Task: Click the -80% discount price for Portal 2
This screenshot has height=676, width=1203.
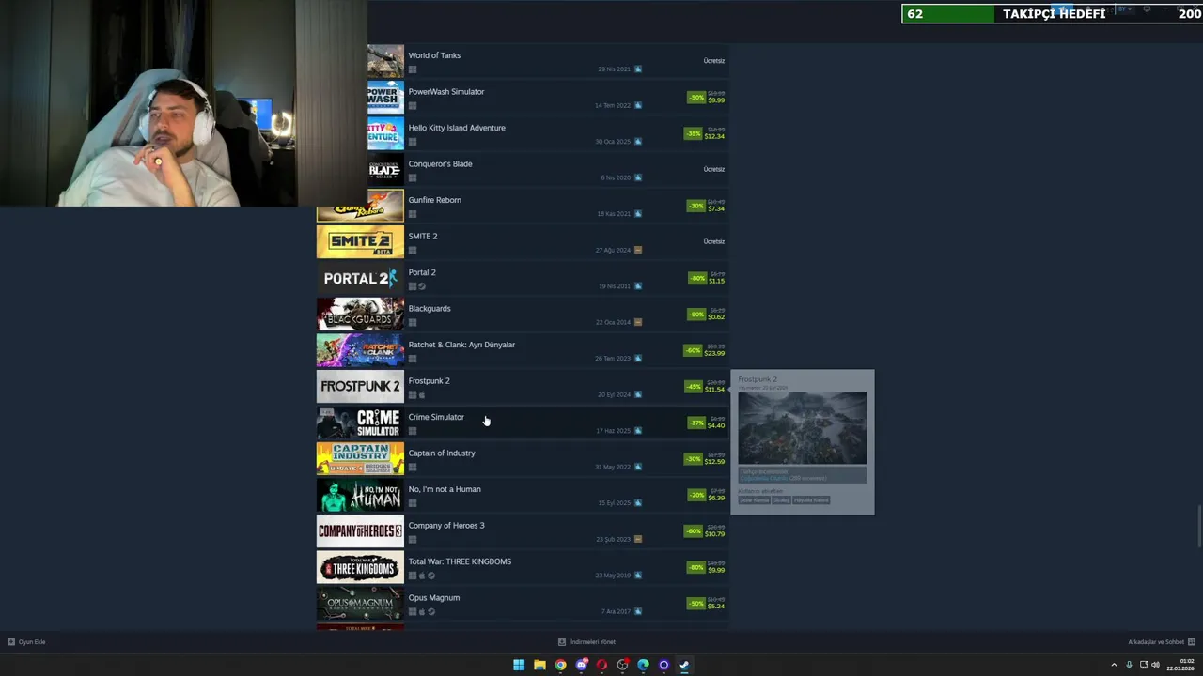Action: 707,278
